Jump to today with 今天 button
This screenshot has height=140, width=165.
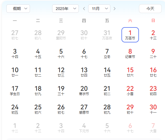coord(150,9)
